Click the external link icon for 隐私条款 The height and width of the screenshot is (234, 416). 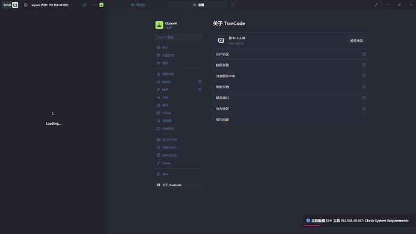tap(364, 65)
